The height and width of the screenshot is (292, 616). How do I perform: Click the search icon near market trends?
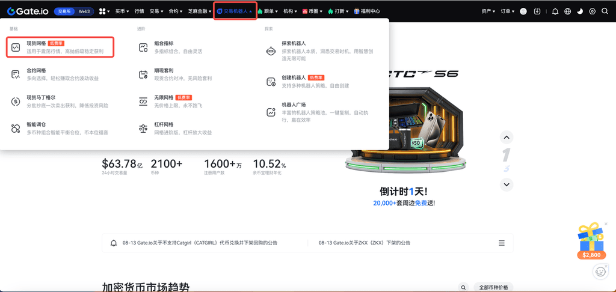tap(463, 288)
